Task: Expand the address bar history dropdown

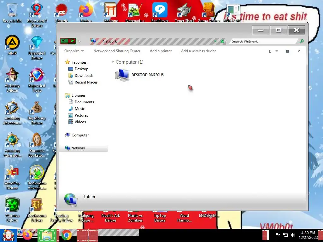Action: (215, 41)
